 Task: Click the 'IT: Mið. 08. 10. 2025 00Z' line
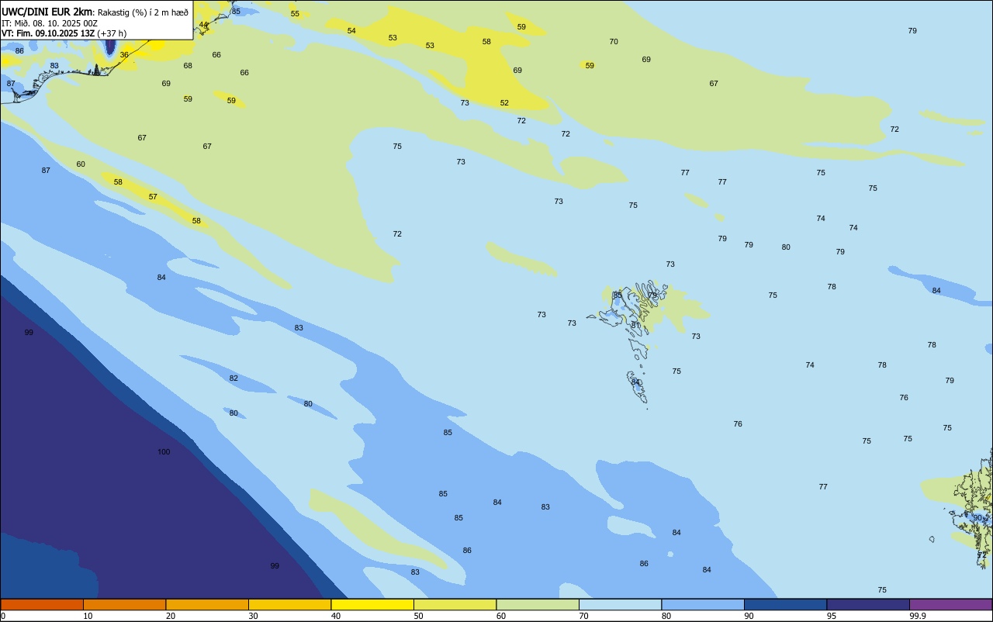tap(50, 23)
